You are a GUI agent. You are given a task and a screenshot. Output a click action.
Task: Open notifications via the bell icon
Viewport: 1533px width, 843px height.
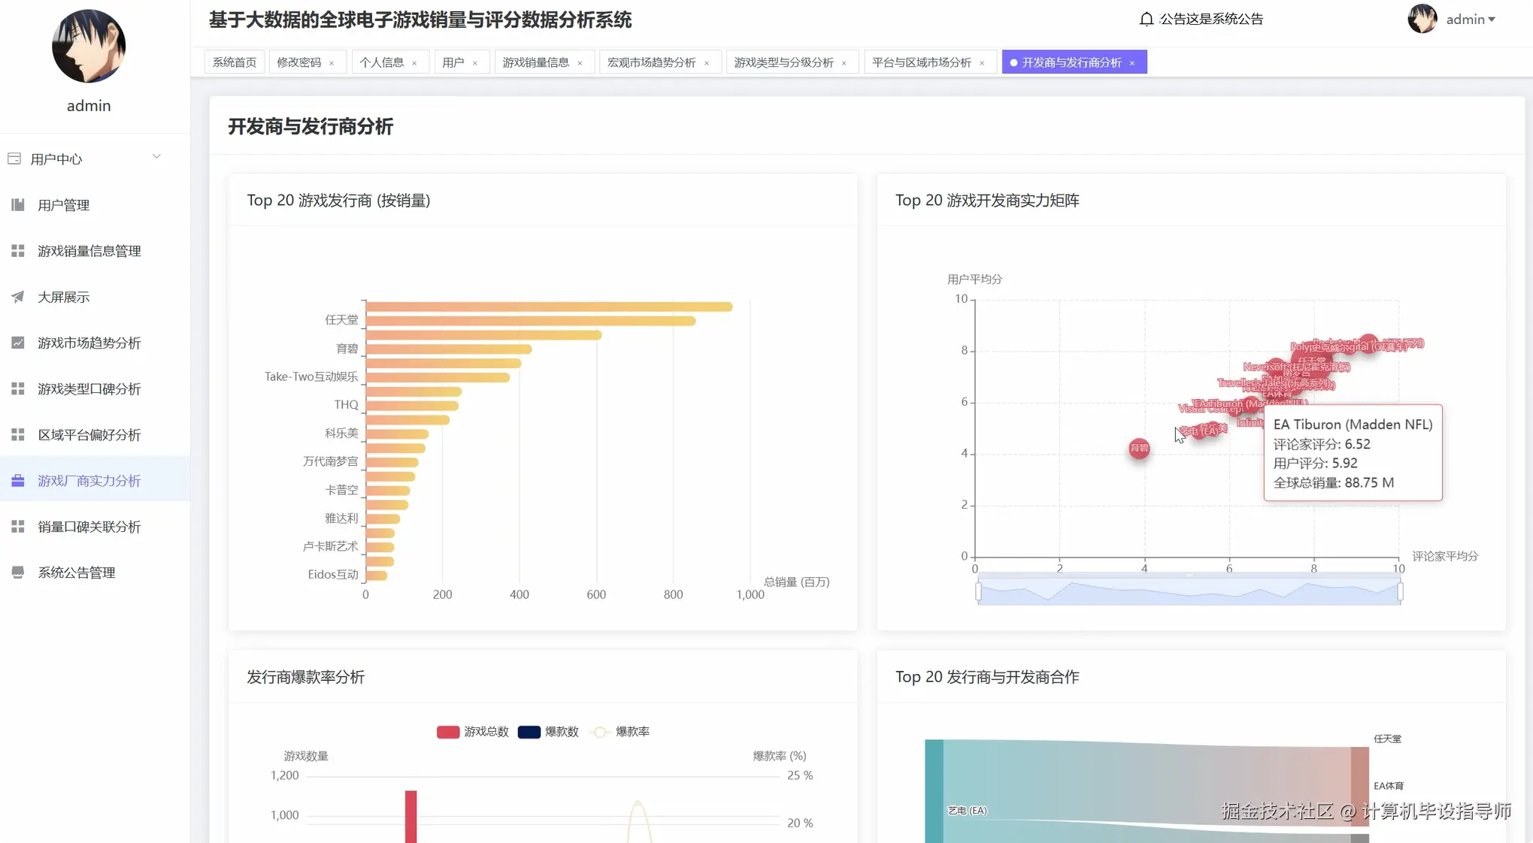click(x=1146, y=19)
